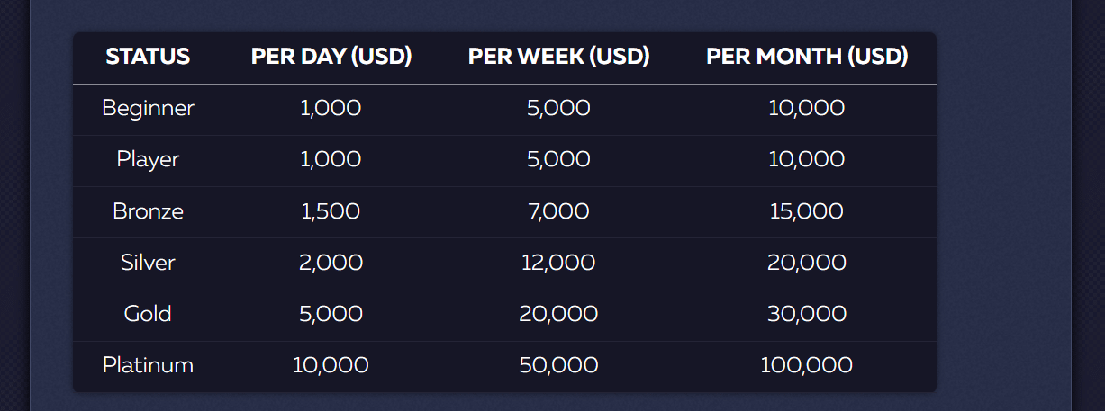Screen dimensions: 1105x411
Task: Click Bronze per day value 1,500
Action: point(331,211)
